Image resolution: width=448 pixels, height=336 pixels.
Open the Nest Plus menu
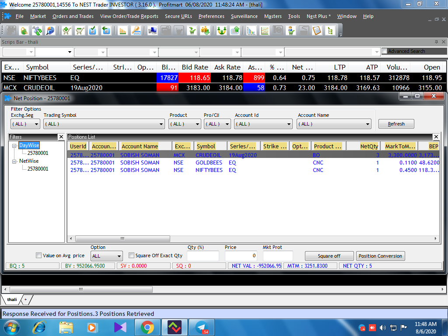pyautogui.click(x=318, y=16)
